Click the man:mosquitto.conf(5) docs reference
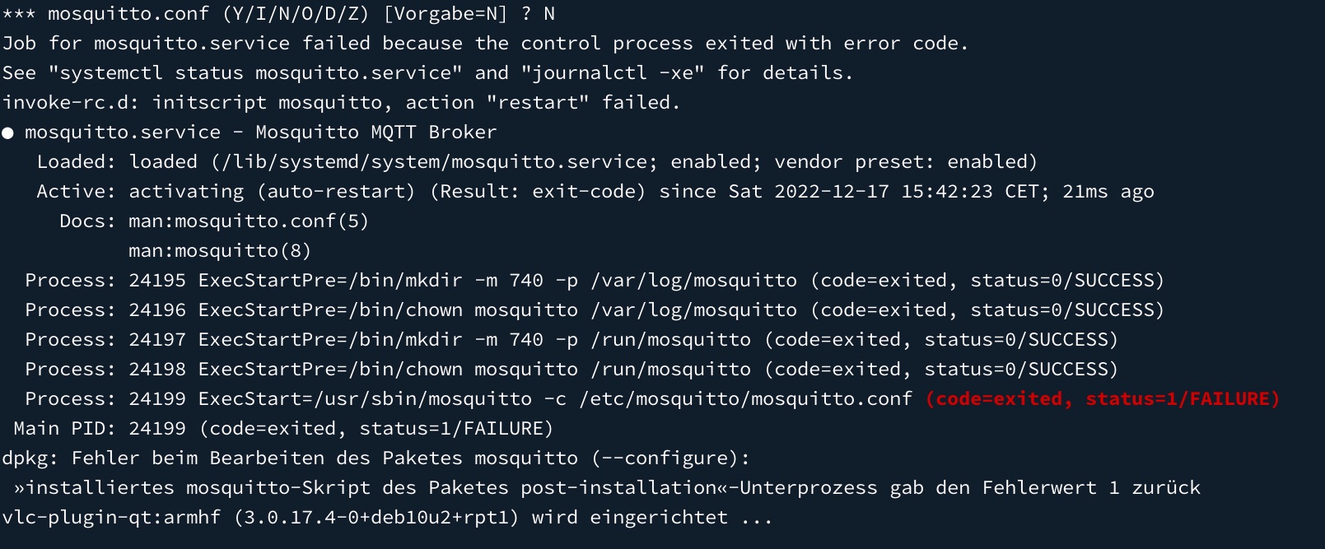Image resolution: width=1325 pixels, height=549 pixels. [x=249, y=221]
